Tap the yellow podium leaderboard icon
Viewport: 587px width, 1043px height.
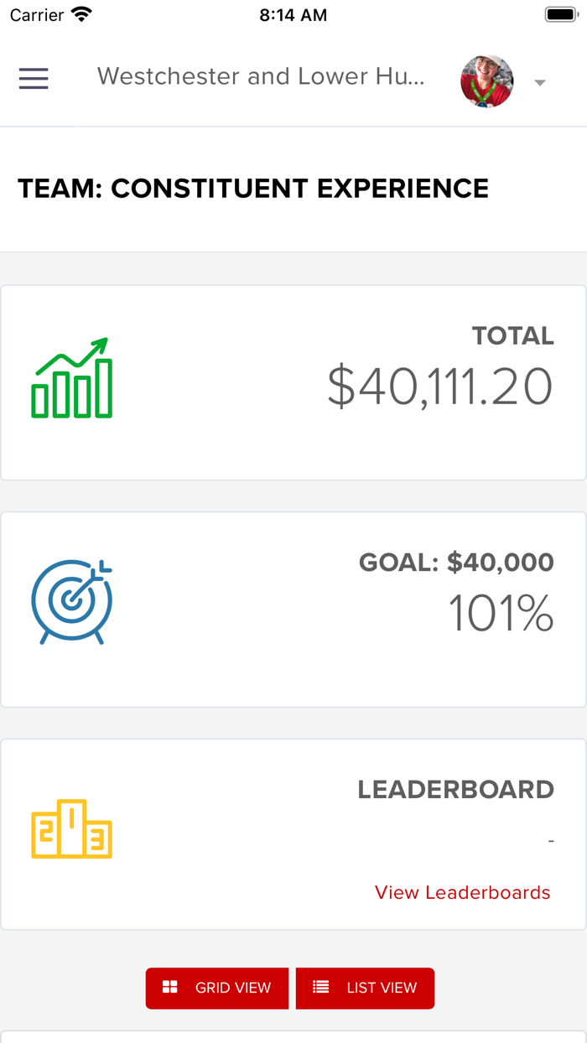click(72, 828)
